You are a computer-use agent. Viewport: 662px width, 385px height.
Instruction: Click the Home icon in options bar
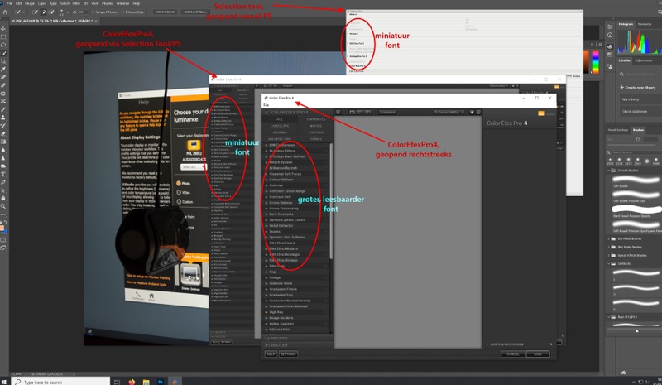[5, 12]
